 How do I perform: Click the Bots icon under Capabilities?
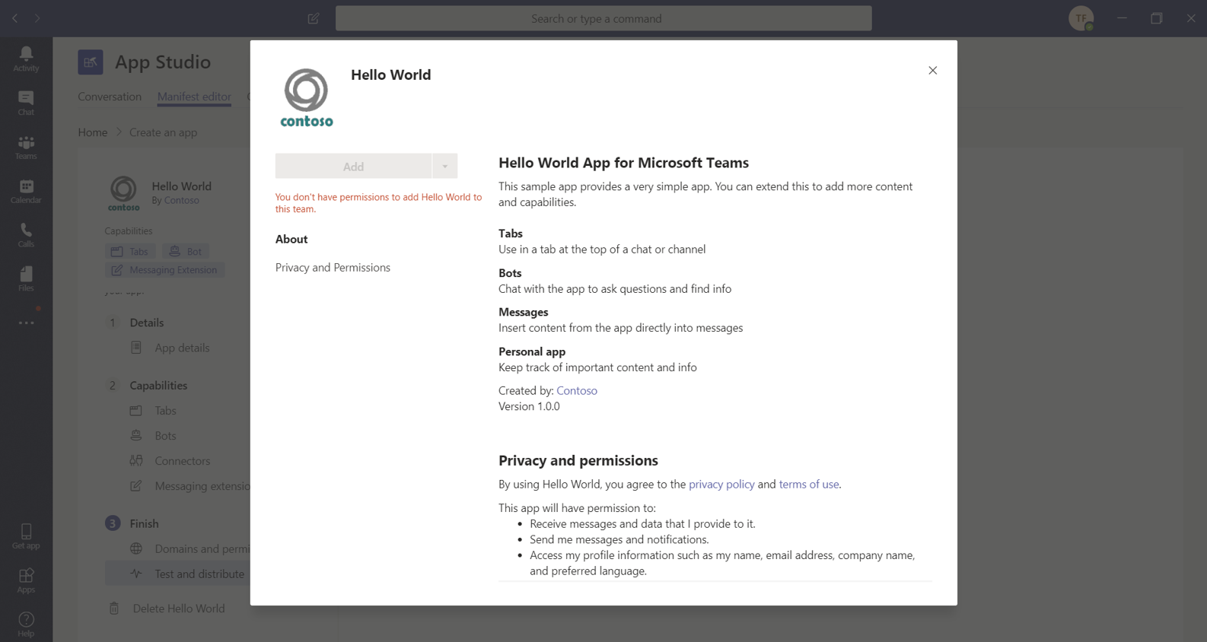[136, 435]
